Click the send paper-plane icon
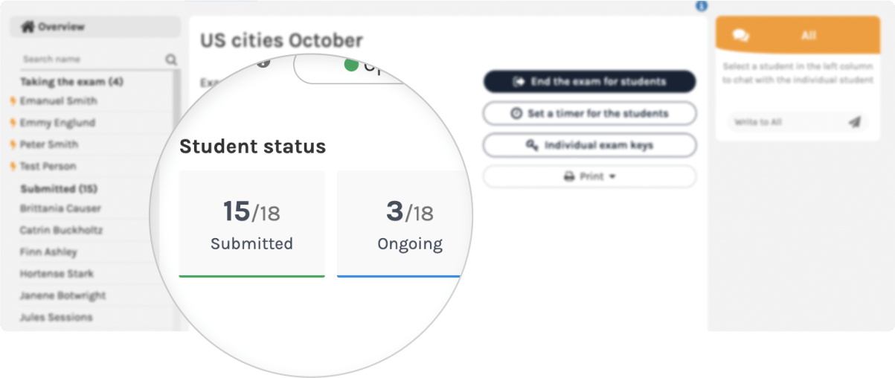The width and height of the screenshot is (895, 378). tap(854, 122)
